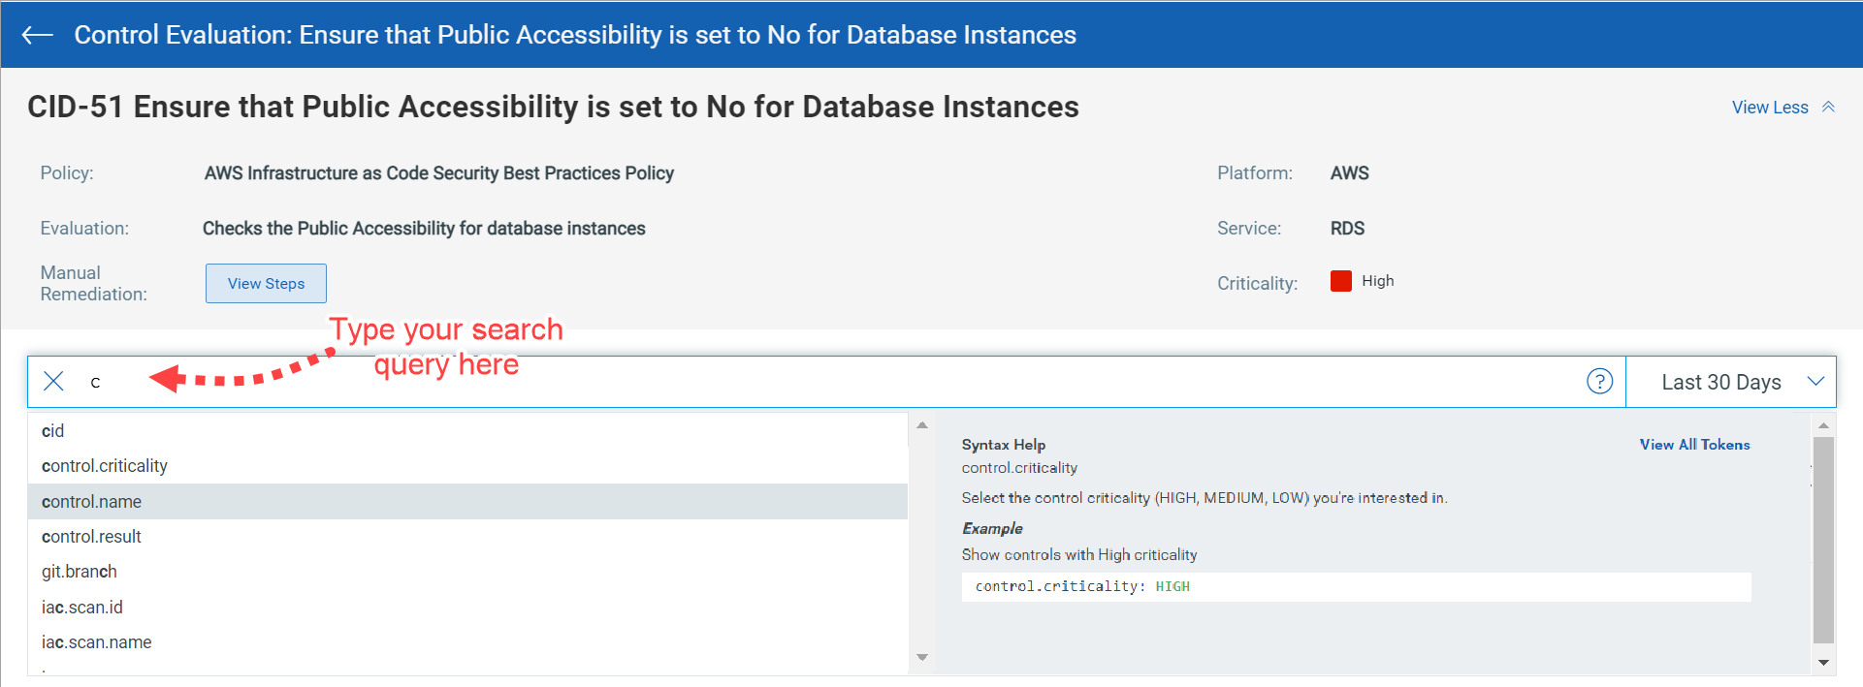Click the back arrow in the header
The width and height of the screenshot is (1863, 687).
pos(37,35)
